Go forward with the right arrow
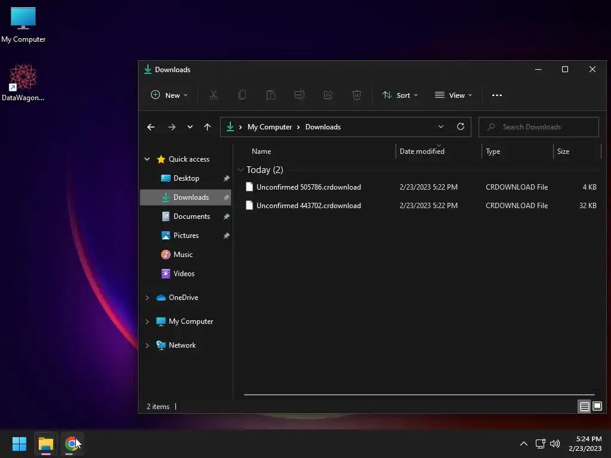The image size is (611, 458). 171,127
